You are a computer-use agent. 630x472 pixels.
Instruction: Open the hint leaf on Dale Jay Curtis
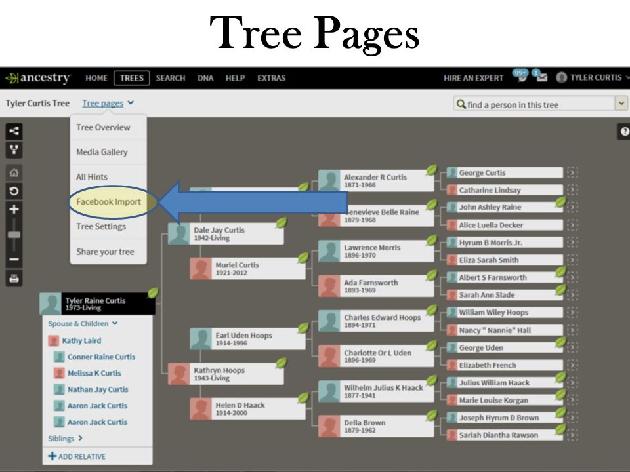click(x=282, y=222)
